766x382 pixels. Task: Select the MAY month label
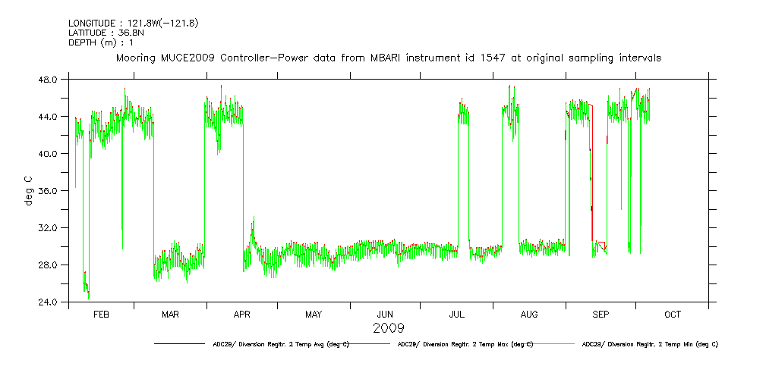click(x=314, y=314)
